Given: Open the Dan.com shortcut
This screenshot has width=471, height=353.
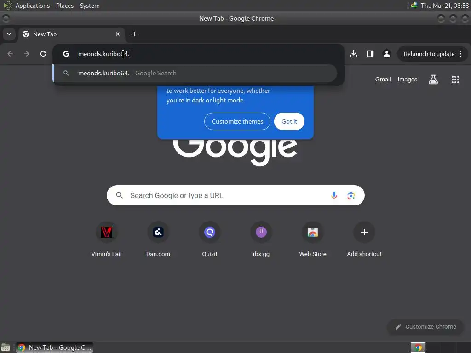Looking at the screenshot, I should point(158,239).
